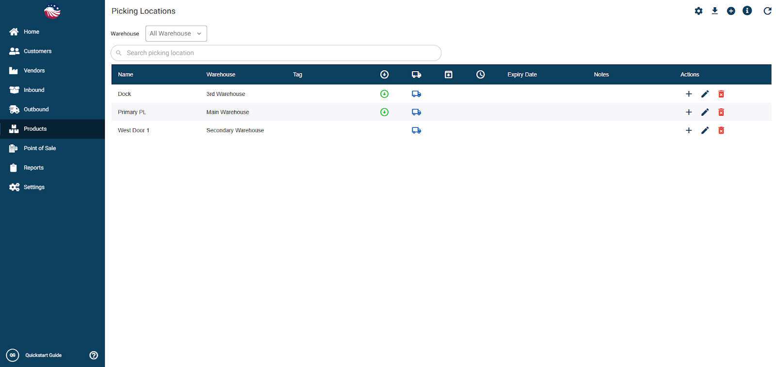Click the truck icon column header
776x367 pixels.
417,75
